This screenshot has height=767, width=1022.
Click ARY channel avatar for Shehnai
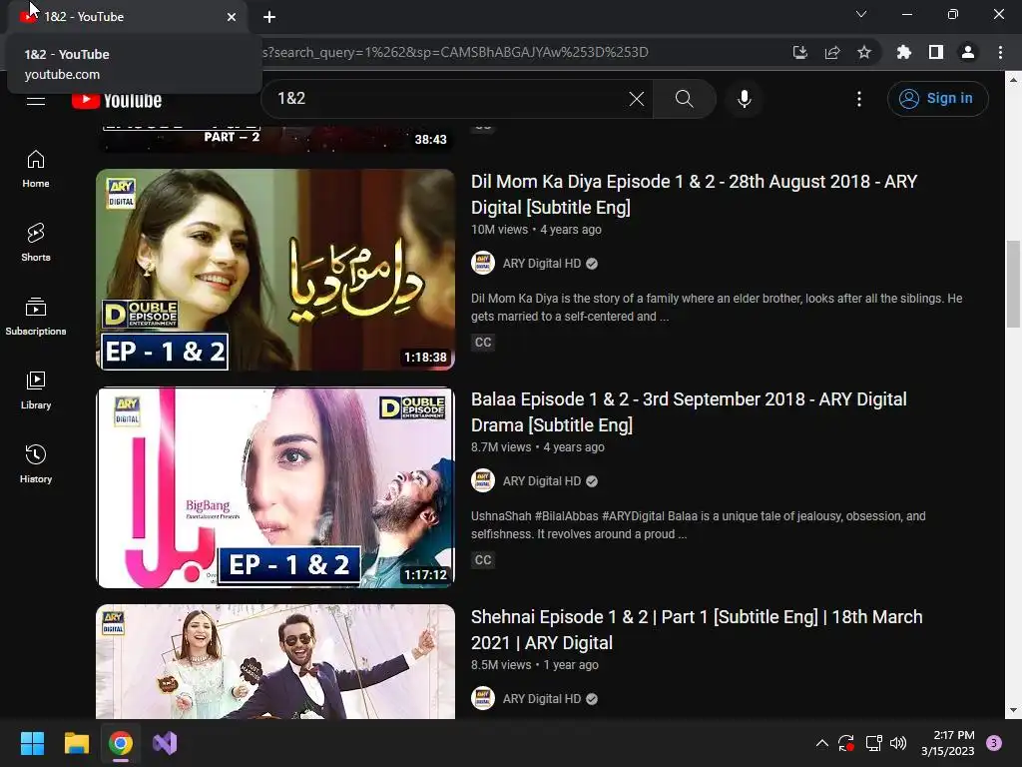[483, 698]
